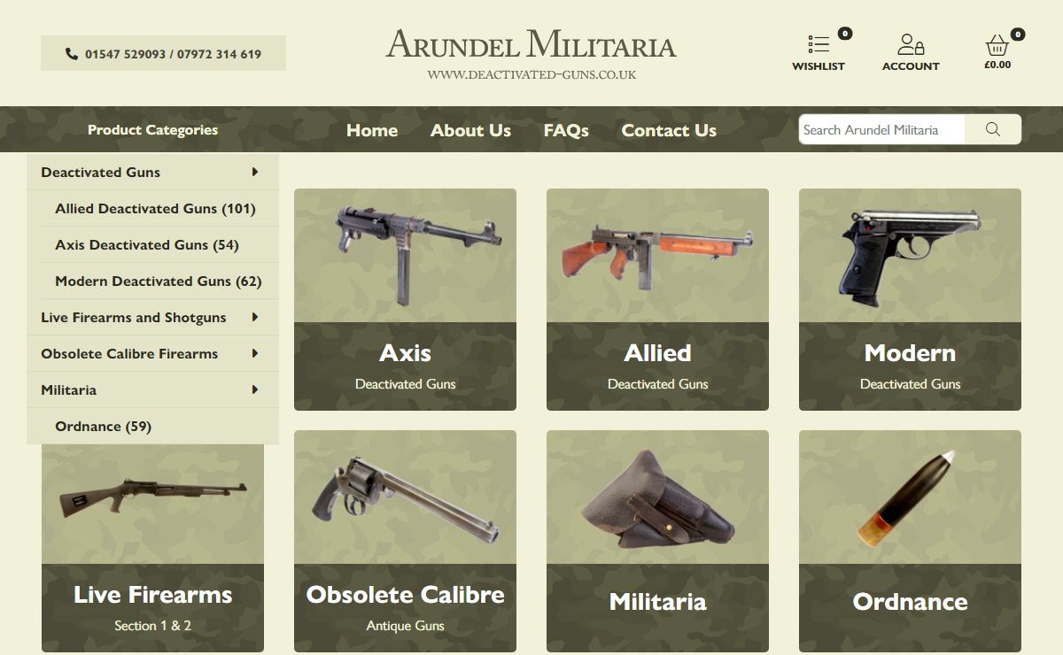Click Deactivated Guns category label
Image resolution: width=1063 pixels, height=655 pixels.
(100, 173)
